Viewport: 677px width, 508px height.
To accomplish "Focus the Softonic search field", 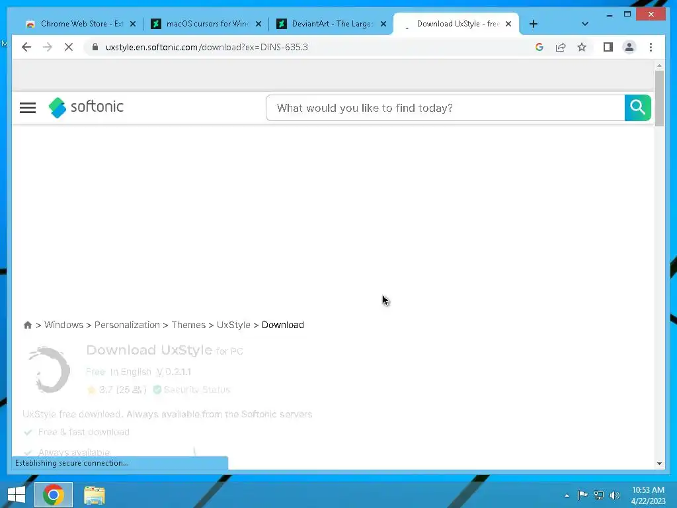I will [x=445, y=108].
